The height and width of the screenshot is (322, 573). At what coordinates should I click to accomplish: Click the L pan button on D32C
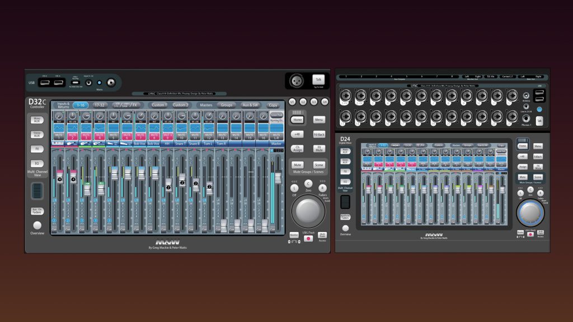(294, 188)
